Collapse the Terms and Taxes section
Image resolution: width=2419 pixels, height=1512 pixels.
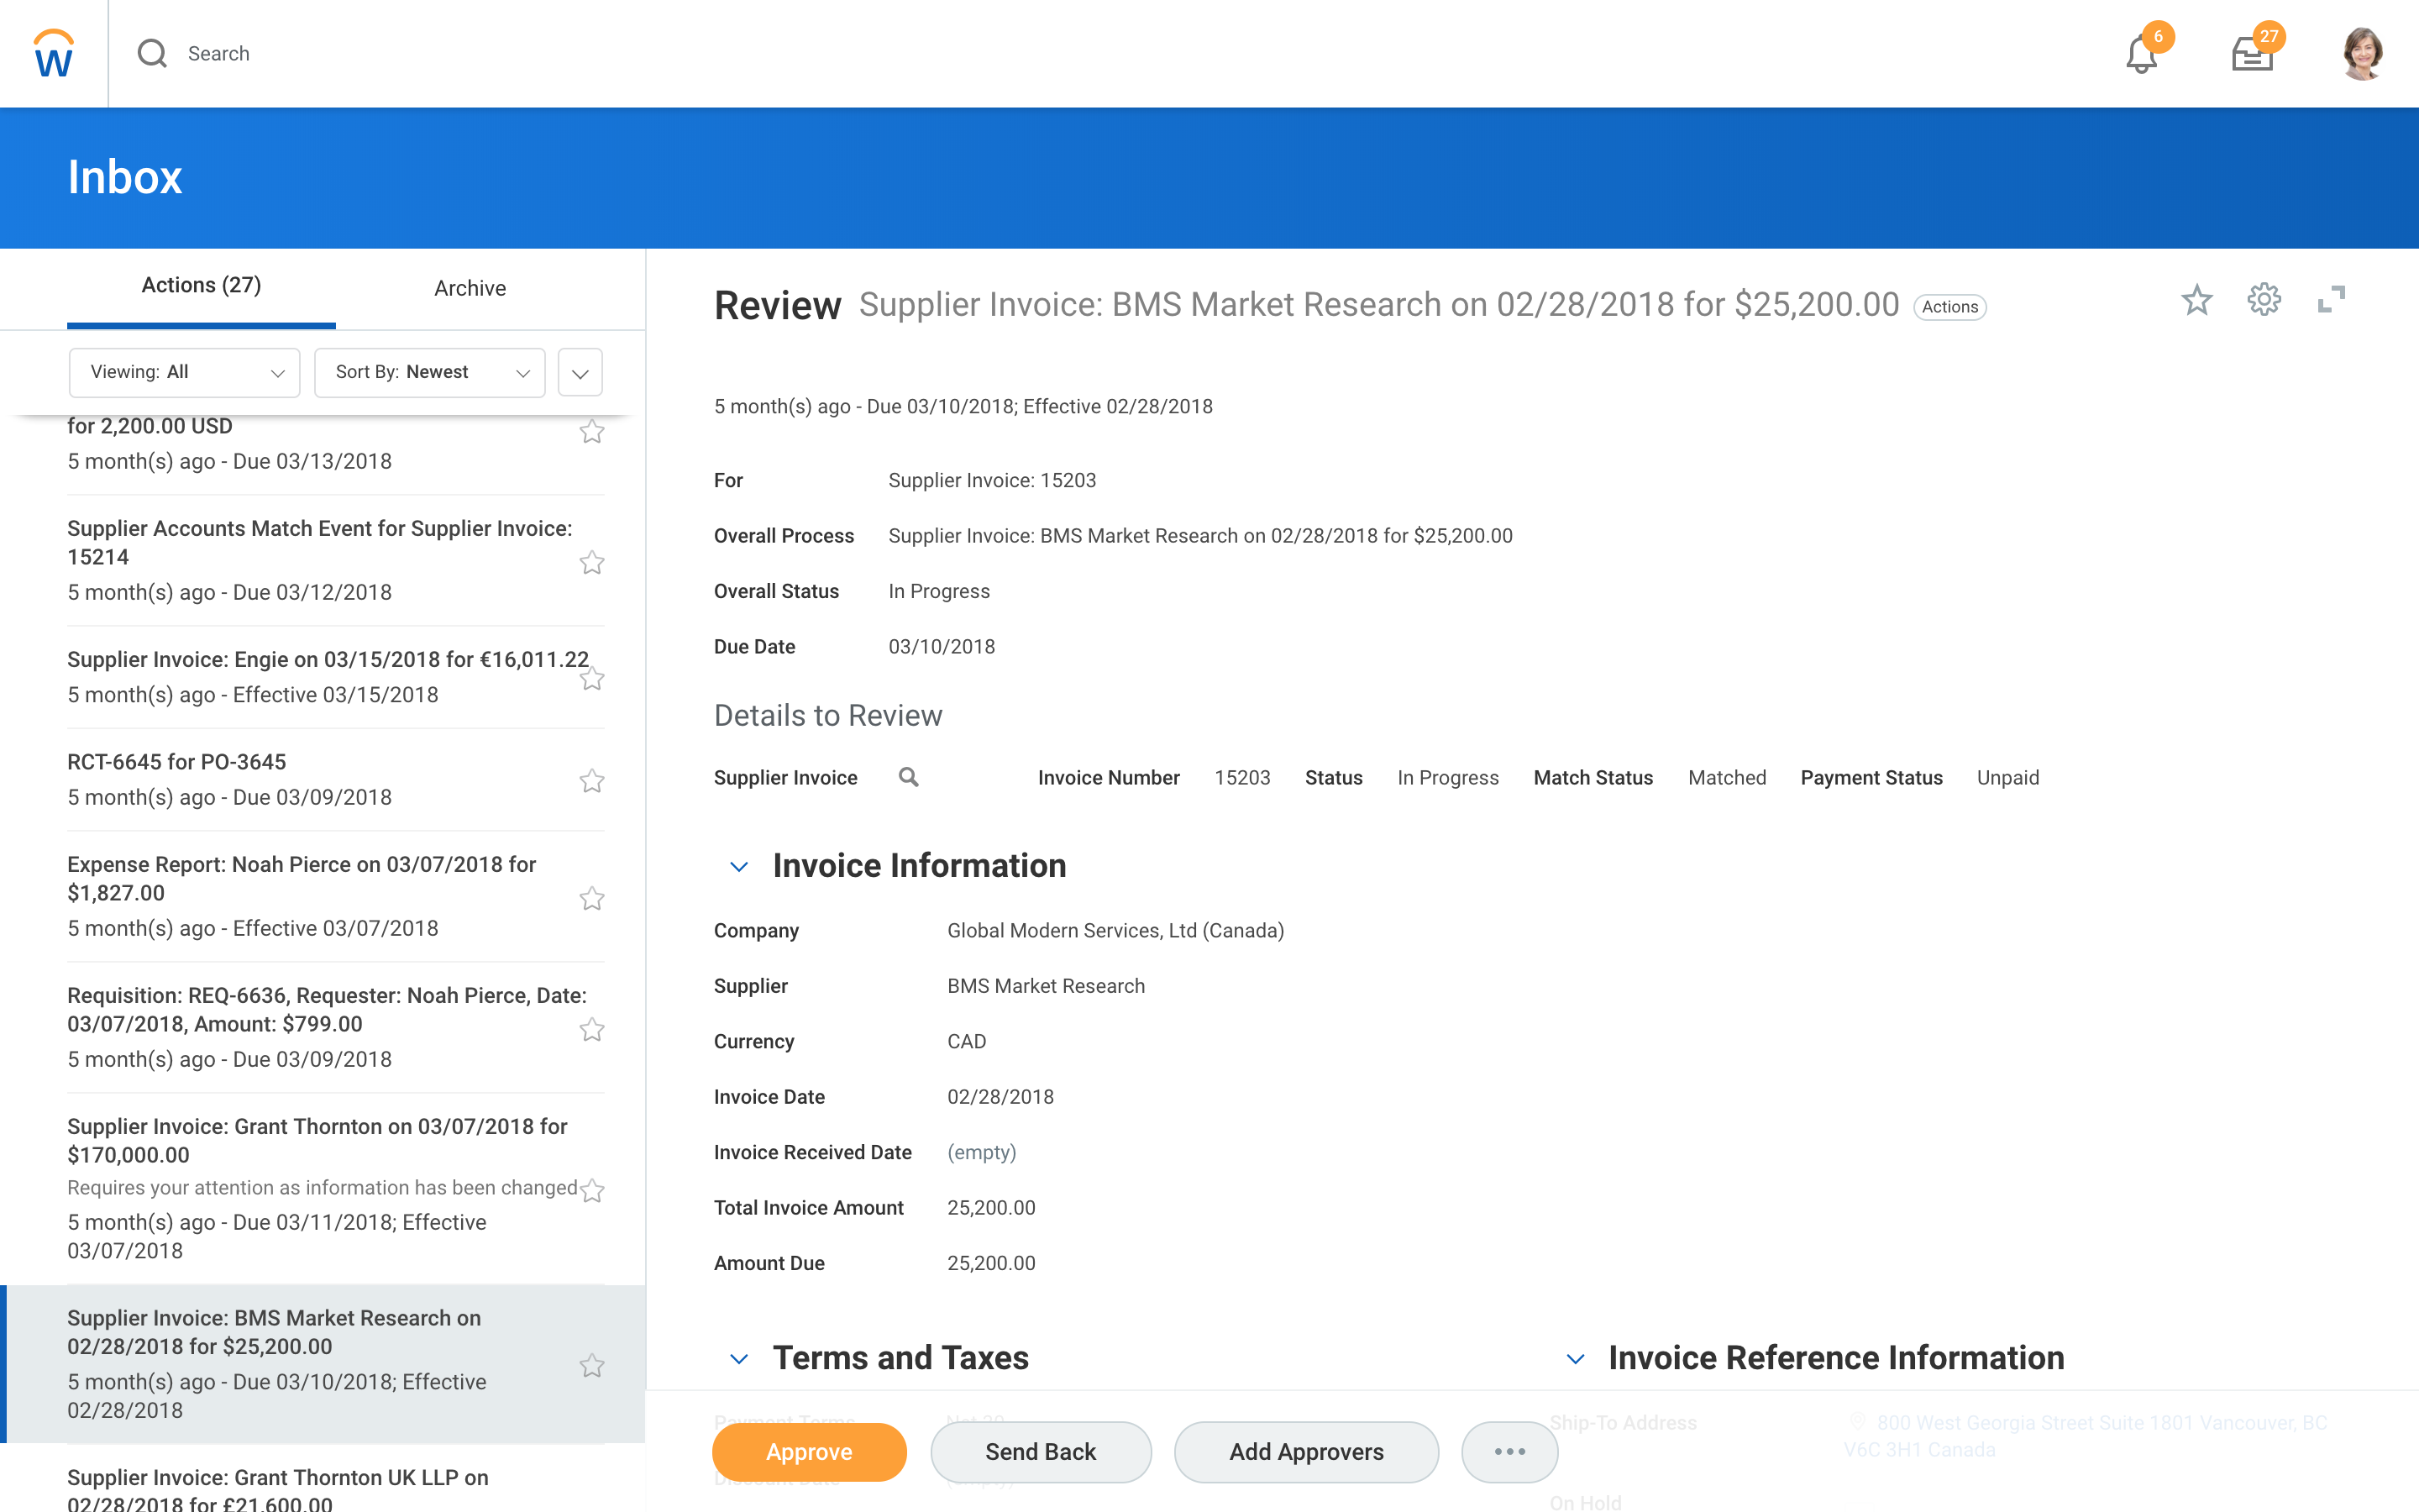click(x=738, y=1358)
